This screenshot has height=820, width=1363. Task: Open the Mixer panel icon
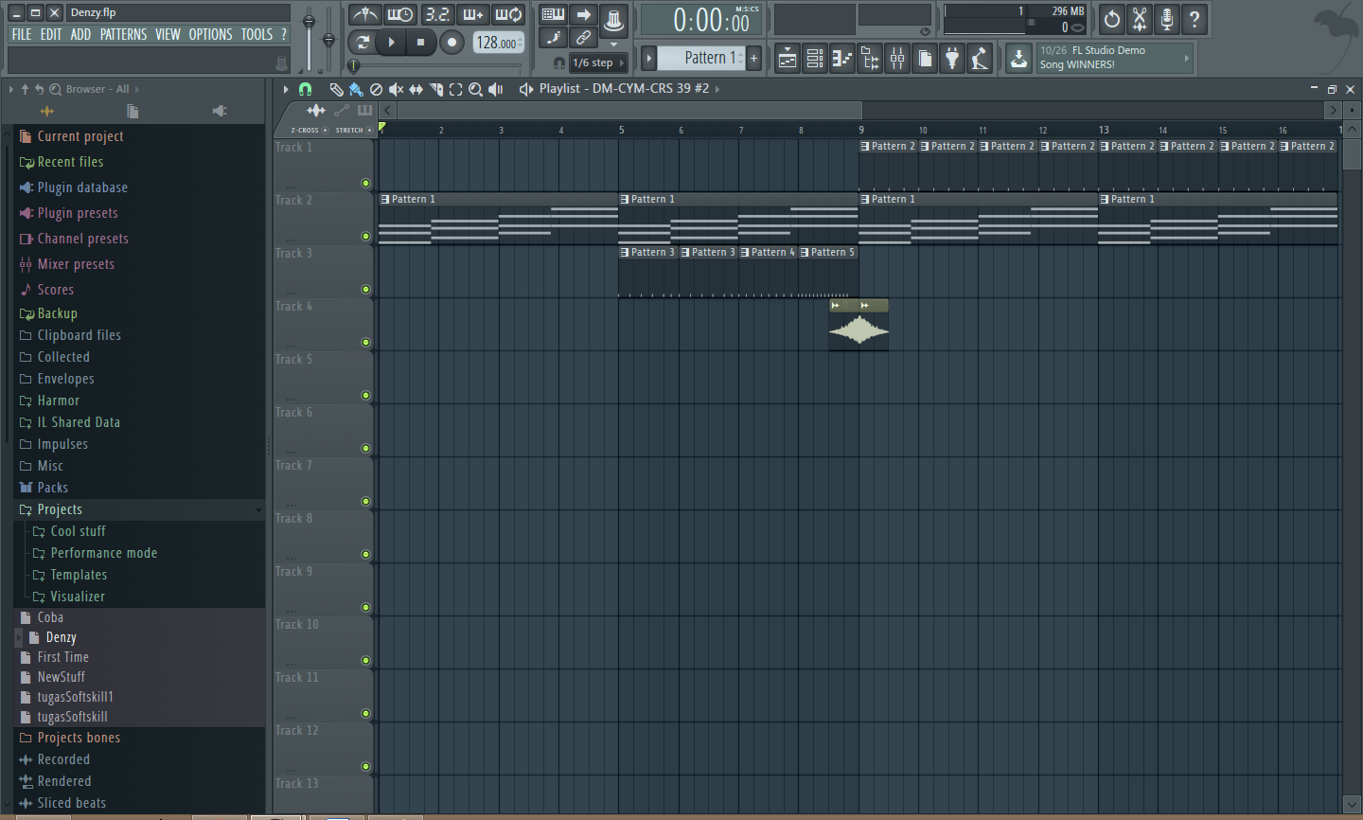896,58
